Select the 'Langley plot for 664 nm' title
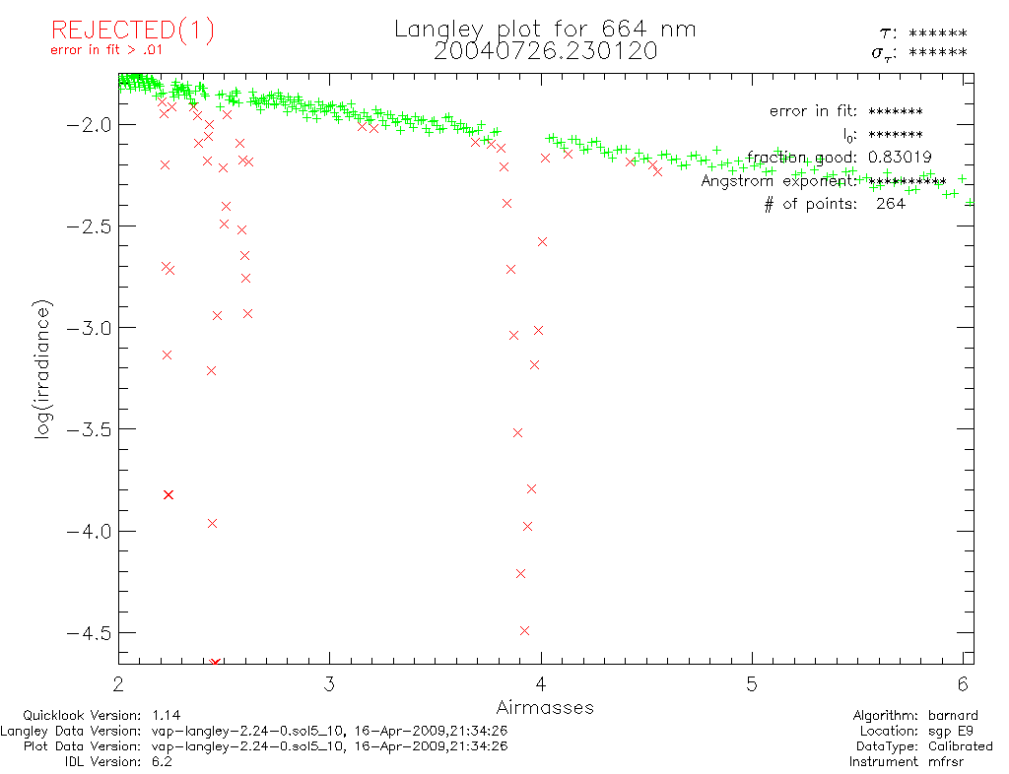Viewport: 1009px width, 774px height. click(545, 30)
